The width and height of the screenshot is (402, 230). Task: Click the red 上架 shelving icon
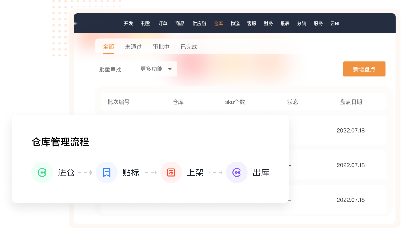click(x=171, y=172)
